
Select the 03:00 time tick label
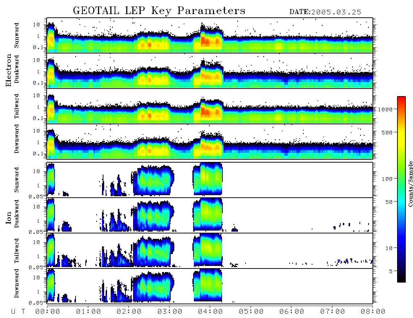point(170,311)
